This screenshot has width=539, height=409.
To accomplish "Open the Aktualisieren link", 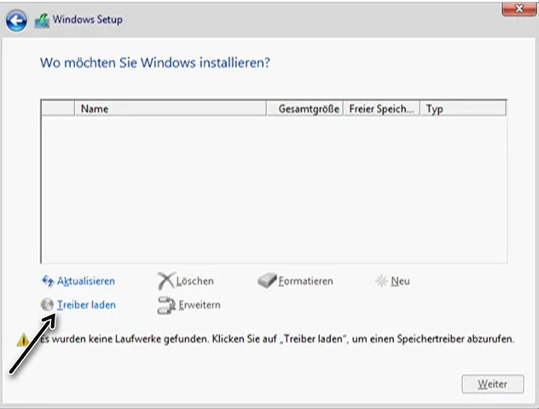I will (x=86, y=281).
